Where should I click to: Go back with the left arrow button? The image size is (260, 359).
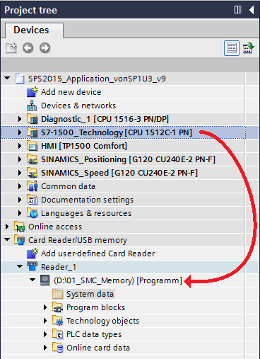point(28,48)
